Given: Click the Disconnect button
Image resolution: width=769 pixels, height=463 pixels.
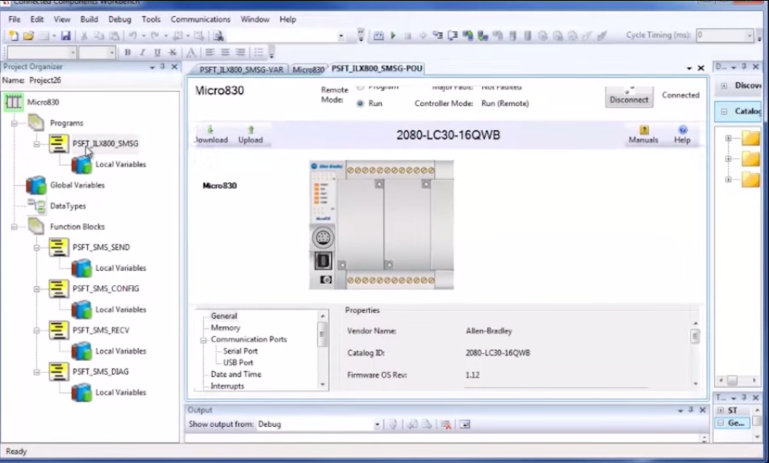Looking at the screenshot, I should [629, 97].
